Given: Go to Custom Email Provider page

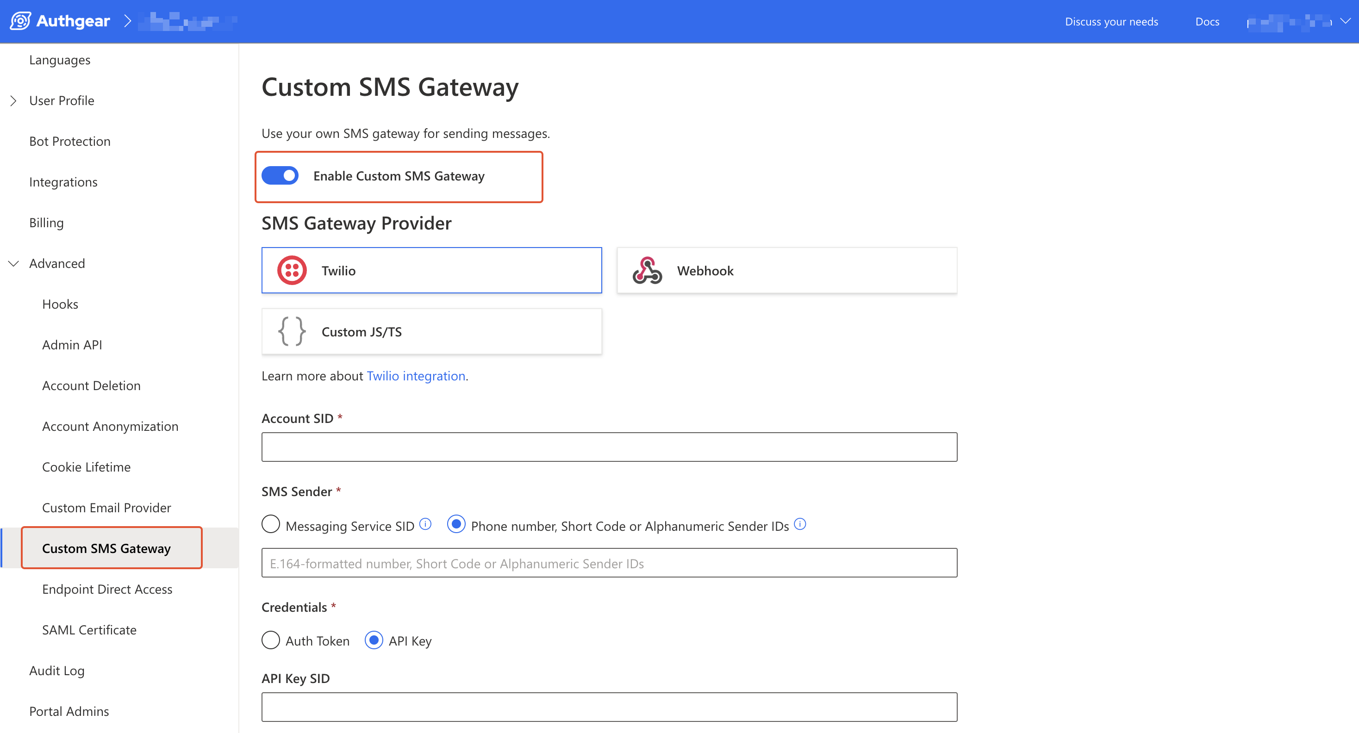Looking at the screenshot, I should coord(106,508).
